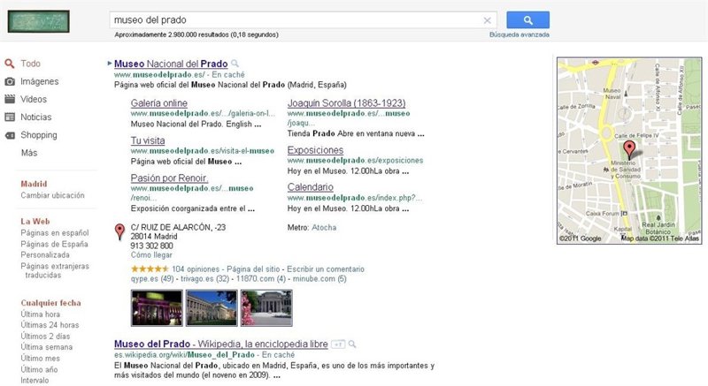708x386 pixels.
Task: Switch to Vídeos results
Action: click(x=34, y=99)
